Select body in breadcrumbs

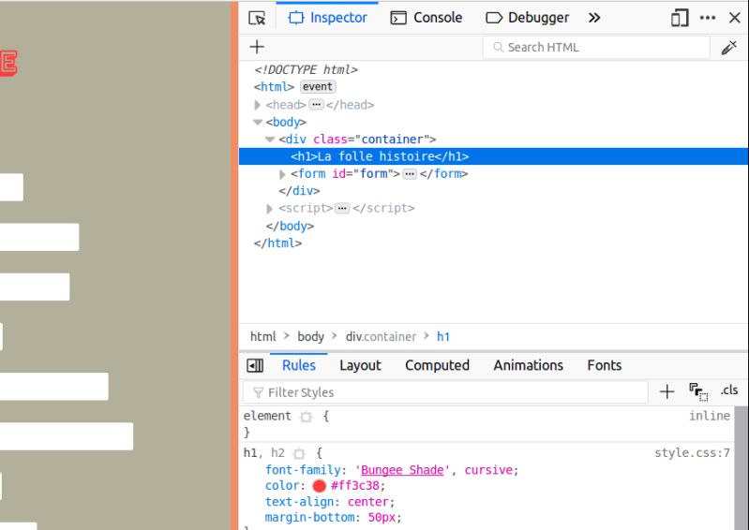(310, 337)
